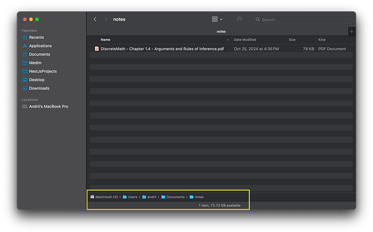
Task: Jump to Users in the path bar
Action: 133,197
